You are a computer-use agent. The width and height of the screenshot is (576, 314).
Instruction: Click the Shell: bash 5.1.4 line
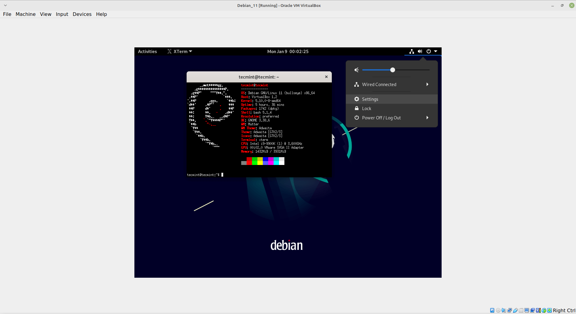tap(256, 112)
